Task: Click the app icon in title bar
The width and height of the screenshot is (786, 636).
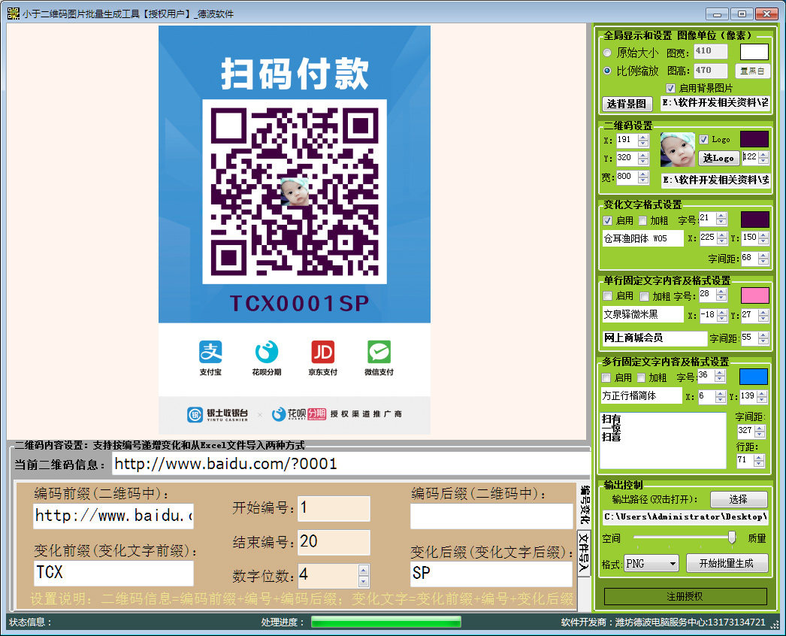Action: pyautogui.click(x=14, y=14)
